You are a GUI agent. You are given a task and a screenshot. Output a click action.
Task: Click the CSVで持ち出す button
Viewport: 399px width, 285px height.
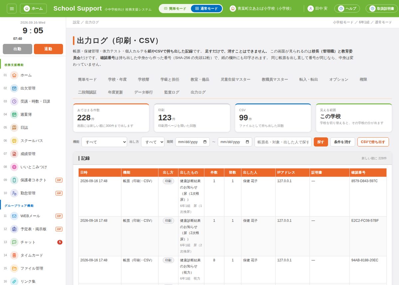(373, 142)
